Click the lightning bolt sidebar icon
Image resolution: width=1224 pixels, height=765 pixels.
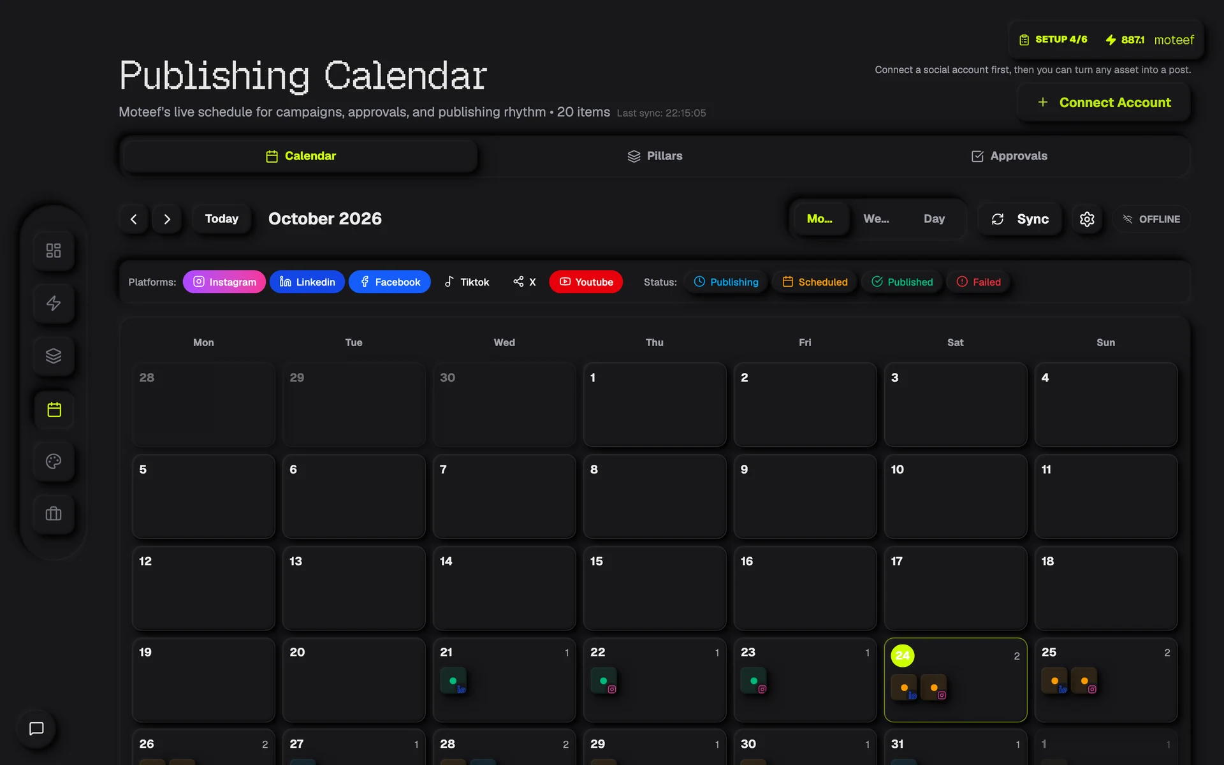tap(54, 303)
